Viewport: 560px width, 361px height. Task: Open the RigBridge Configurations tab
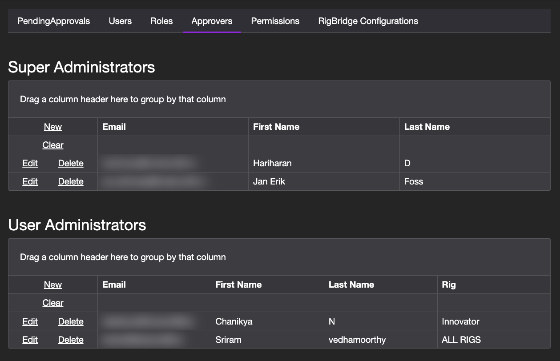(x=368, y=21)
